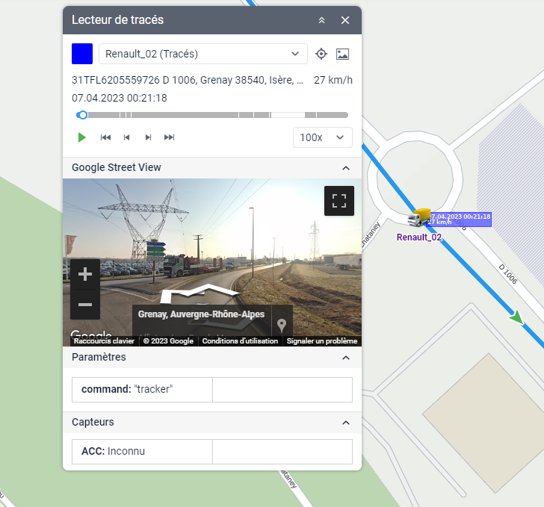This screenshot has height=507, width=544.
Task: Click the Grenay, Auvergne-Rhône-Alpes address label
Action: [201, 314]
